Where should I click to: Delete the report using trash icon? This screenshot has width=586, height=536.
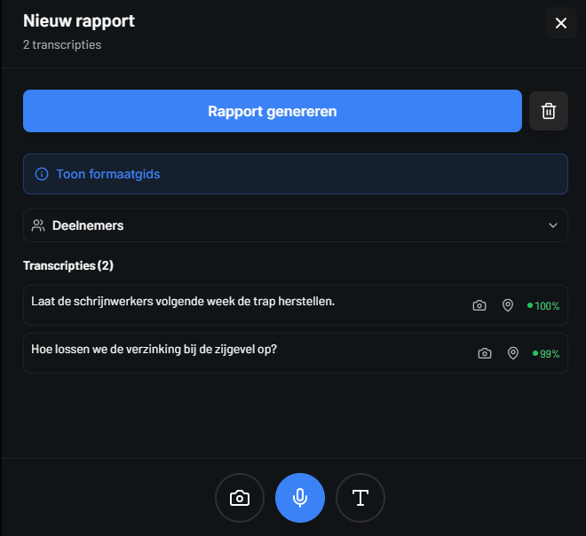pyautogui.click(x=549, y=111)
